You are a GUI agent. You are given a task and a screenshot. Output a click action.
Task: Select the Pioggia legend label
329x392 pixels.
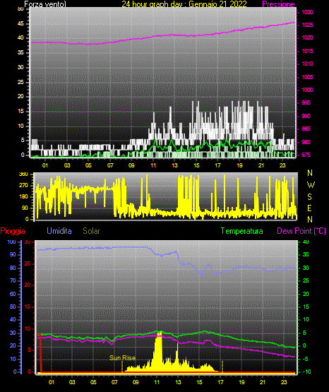point(13,231)
